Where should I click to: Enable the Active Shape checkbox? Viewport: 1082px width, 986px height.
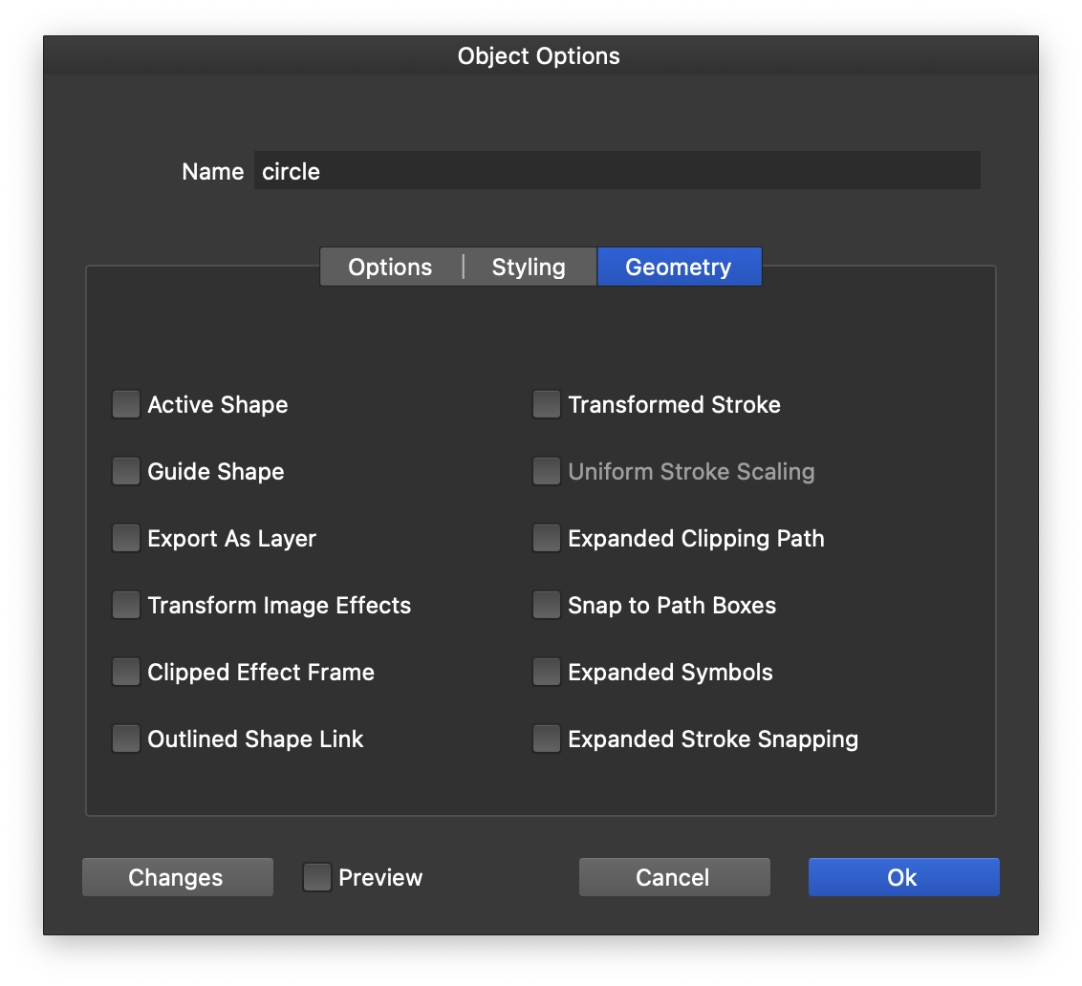pyautogui.click(x=126, y=405)
